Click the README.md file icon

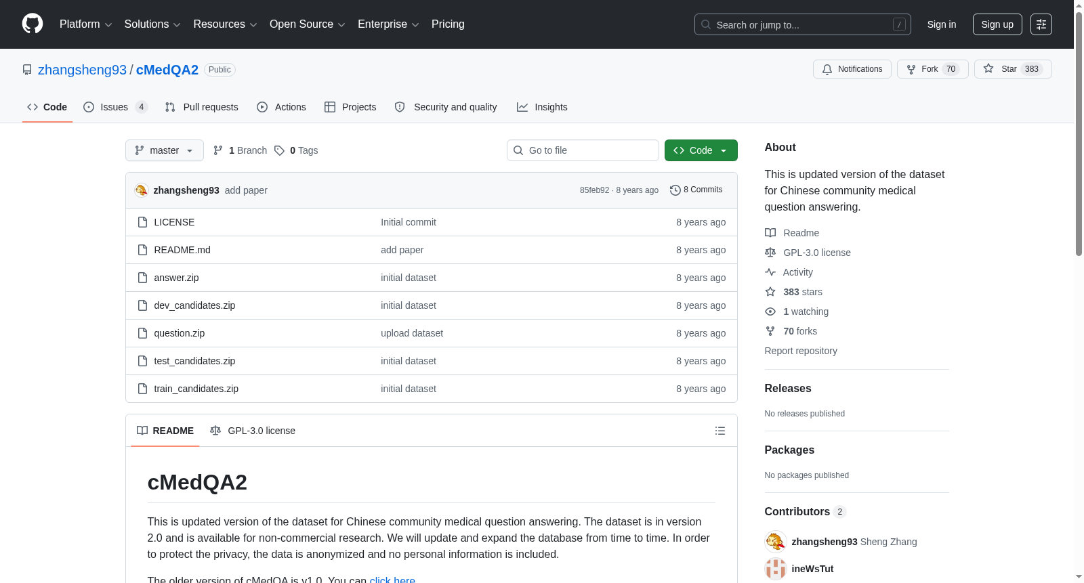coord(142,250)
